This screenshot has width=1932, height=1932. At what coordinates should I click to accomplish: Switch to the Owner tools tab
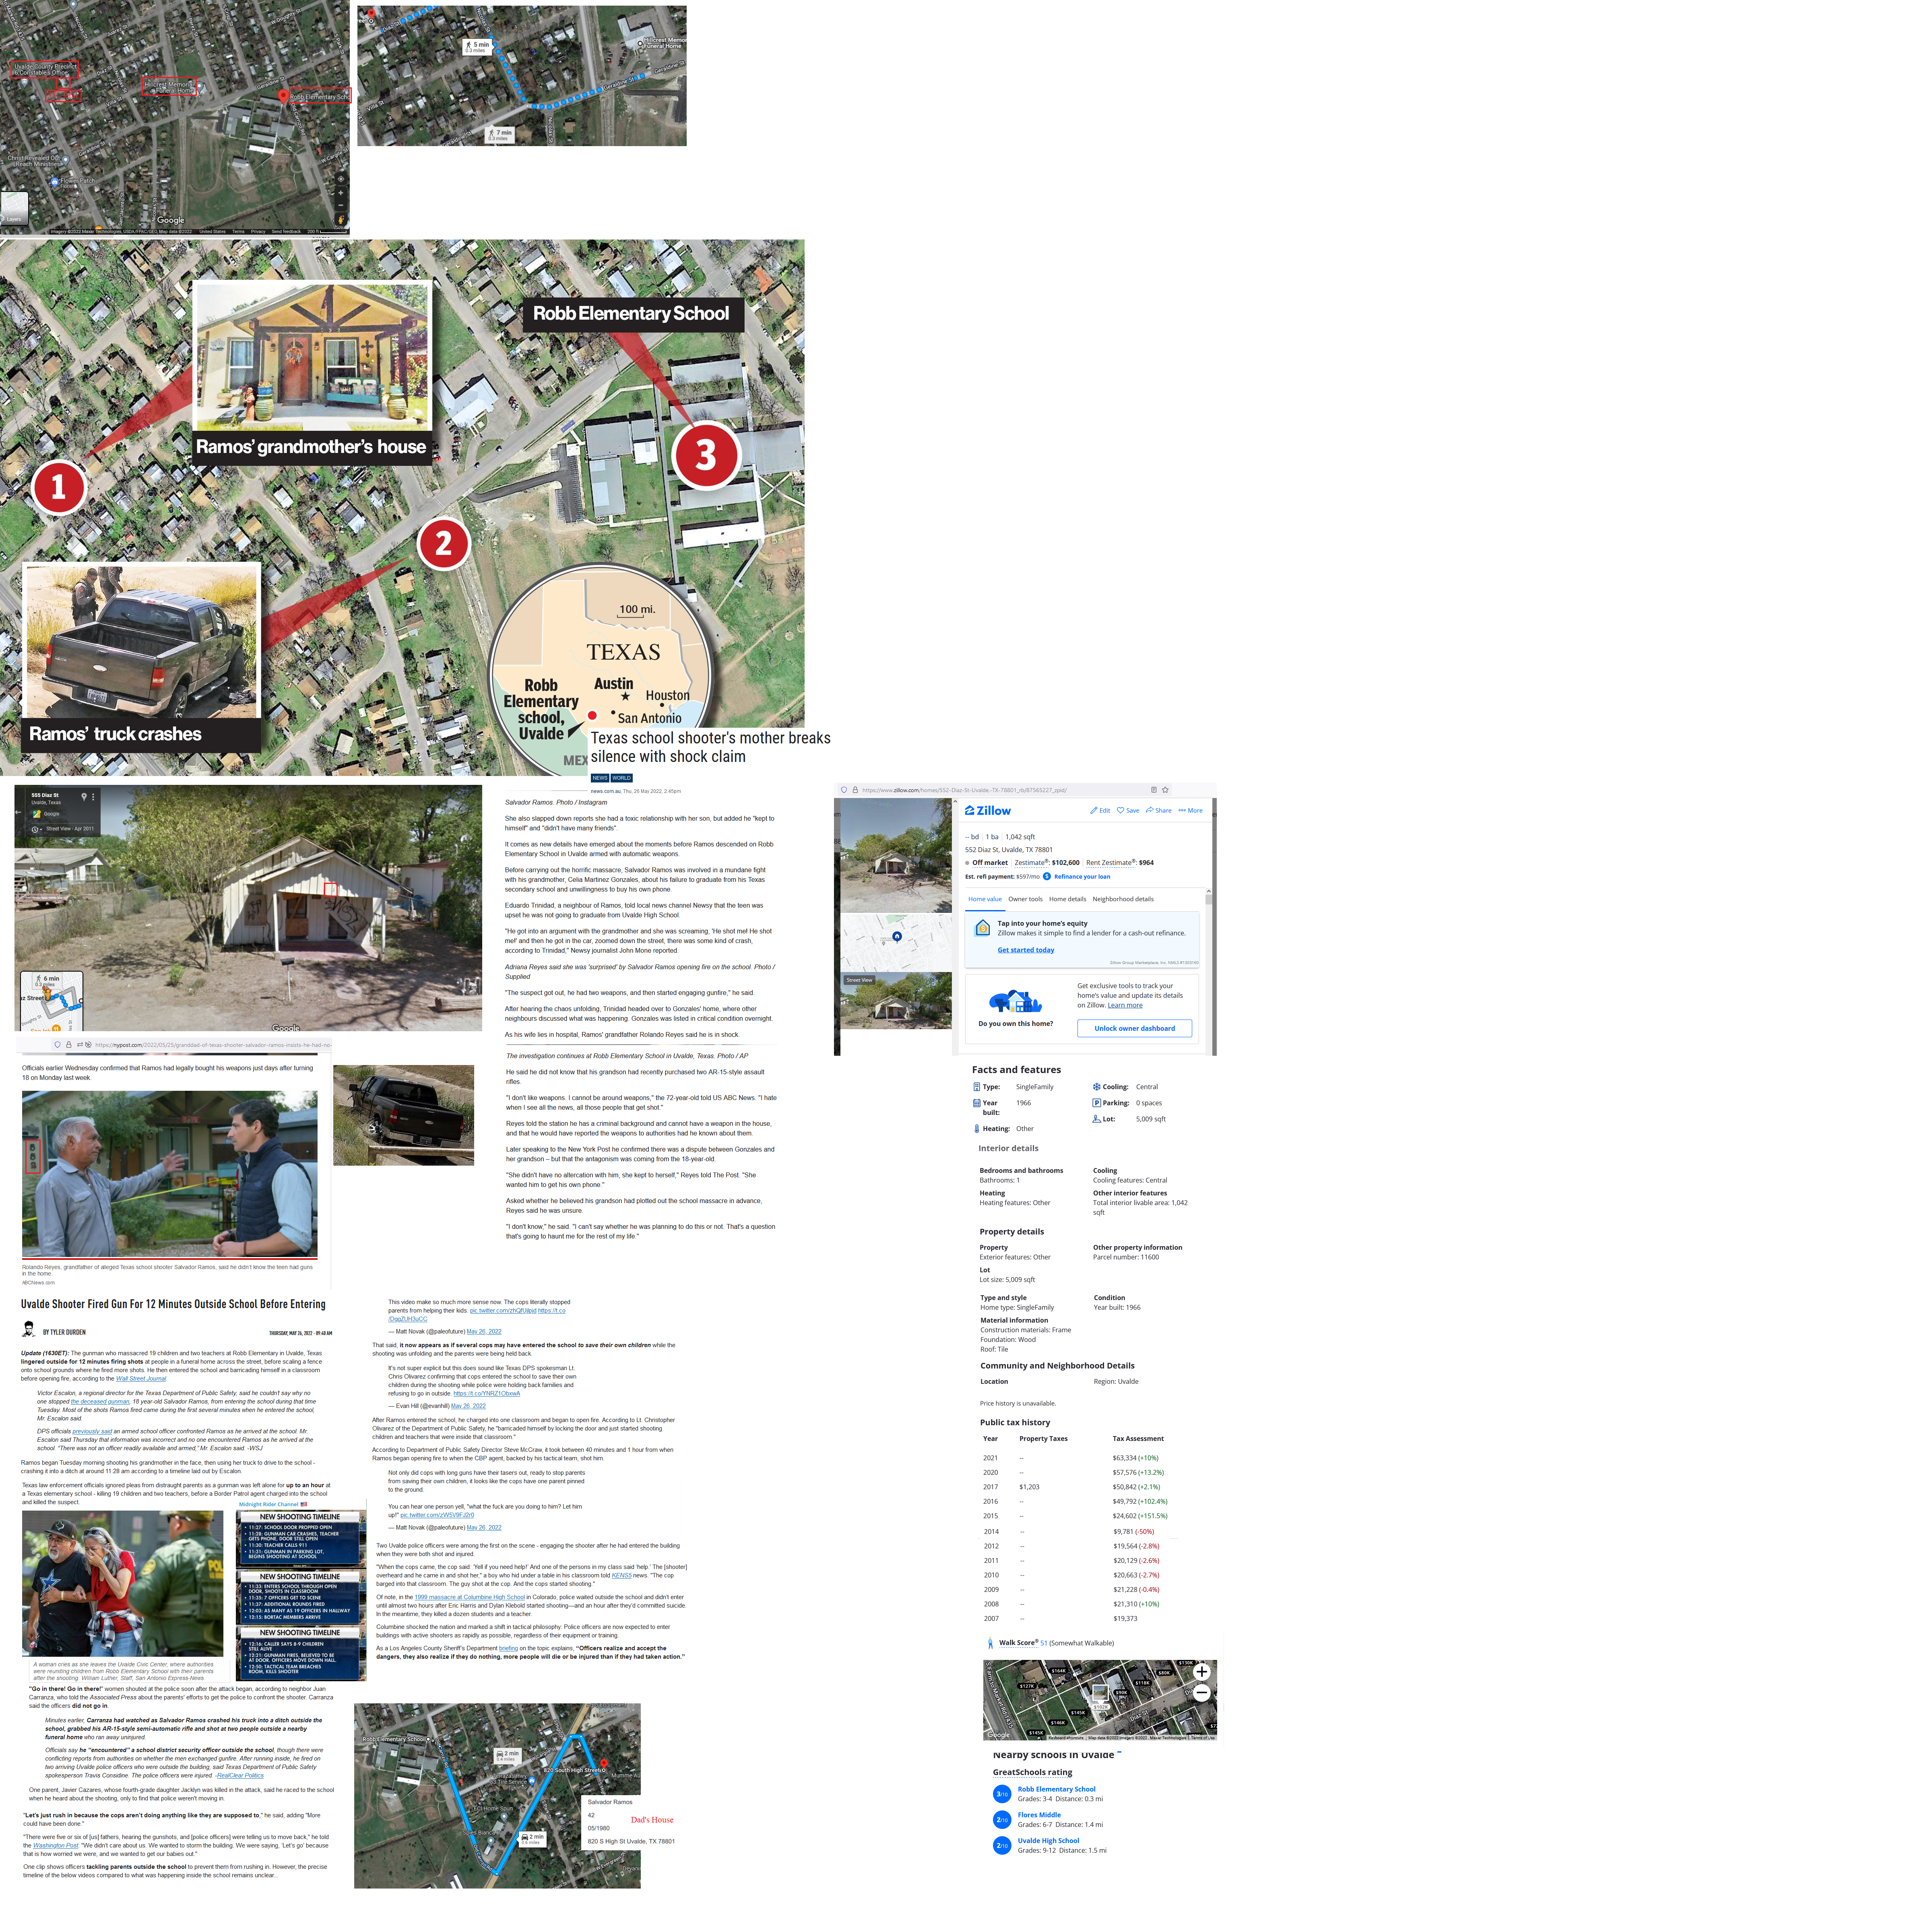1025,899
